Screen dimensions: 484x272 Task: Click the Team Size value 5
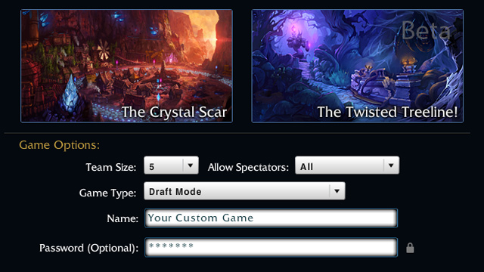[x=151, y=167]
